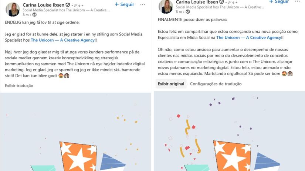Click Carina Louise Ibsen name on left post
This screenshot has height=171, width=305.
pos(43,5)
